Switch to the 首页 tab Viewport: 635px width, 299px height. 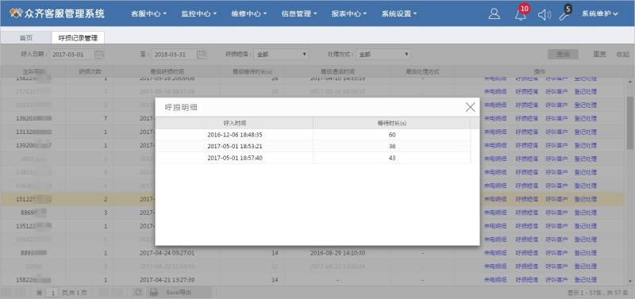coord(26,38)
